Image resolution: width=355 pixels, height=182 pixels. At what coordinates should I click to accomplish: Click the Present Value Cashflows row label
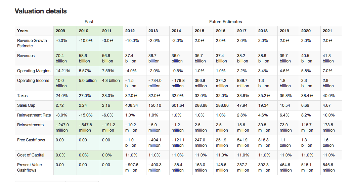point(30,168)
